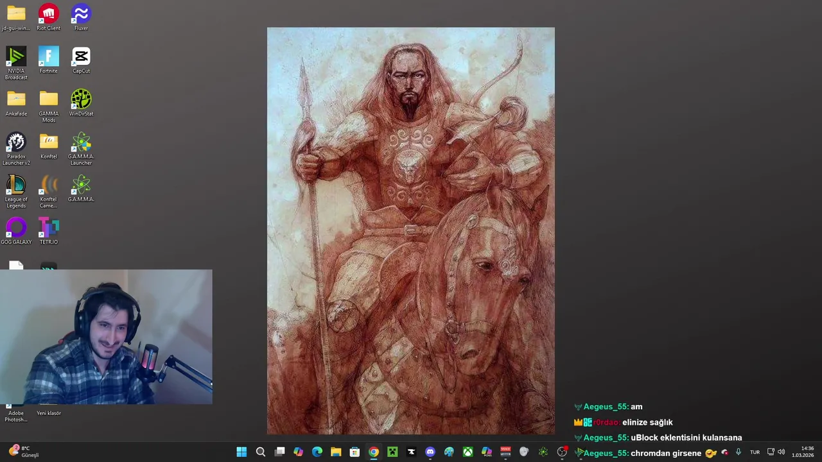
Task: Open Minecraft from the taskbar
Action: tap(392, 452)
